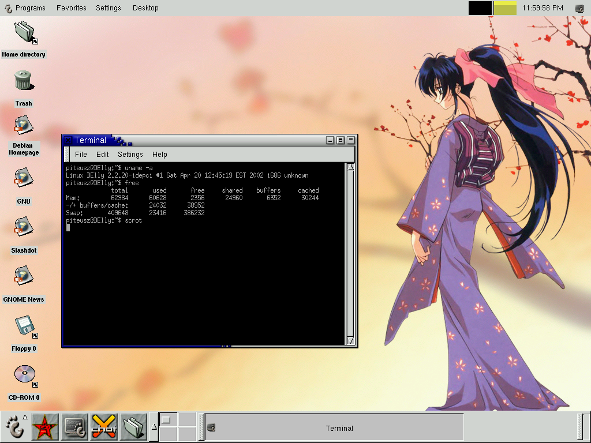Open the Programs menu in the top panel
The image size is (591, 443).
tap(30, 8)
